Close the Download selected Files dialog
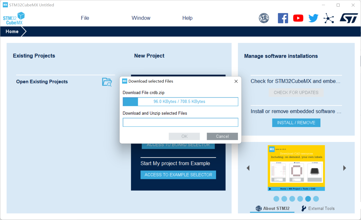Screen dimensions: 361x220 tap(236, 81)
